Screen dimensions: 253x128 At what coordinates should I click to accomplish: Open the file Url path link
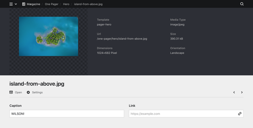pyautogui.click(x=122, y=39)
